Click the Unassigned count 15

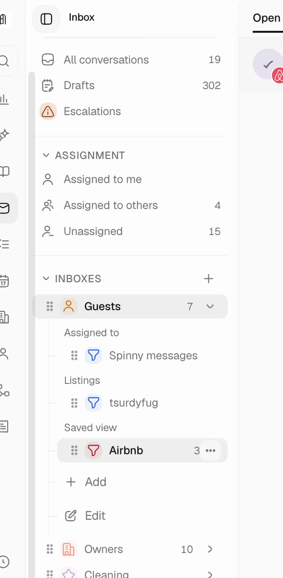[x=215, y=231]
